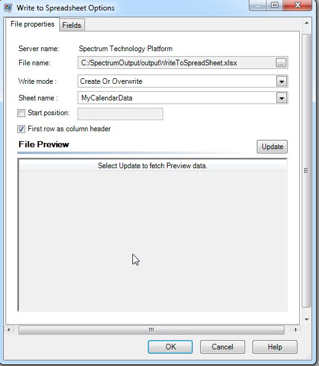319x366 pixels.
Task: Click Spectrum Technology Platform server name text
Action: [126, 49]
